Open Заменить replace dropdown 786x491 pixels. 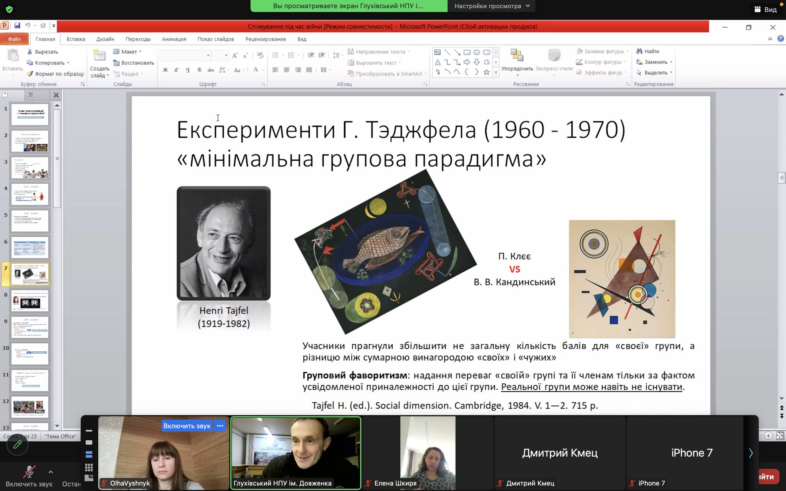click(654, 62)
